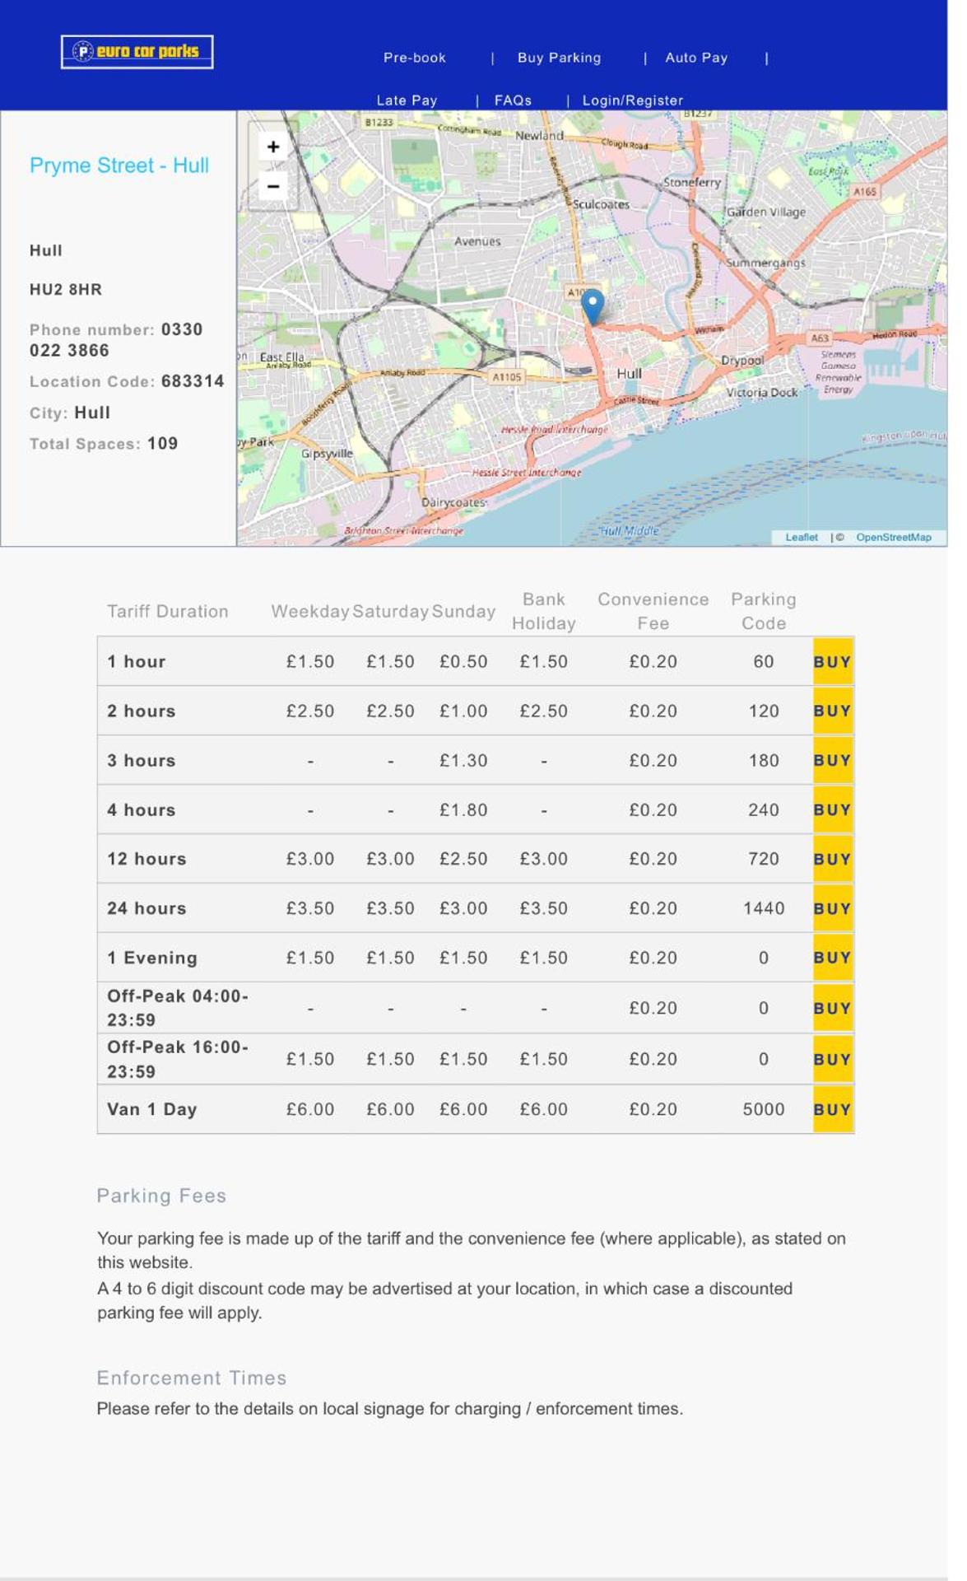Buy the 2 hours tariff
This screenshot has width=967, height=1581.
832,711
